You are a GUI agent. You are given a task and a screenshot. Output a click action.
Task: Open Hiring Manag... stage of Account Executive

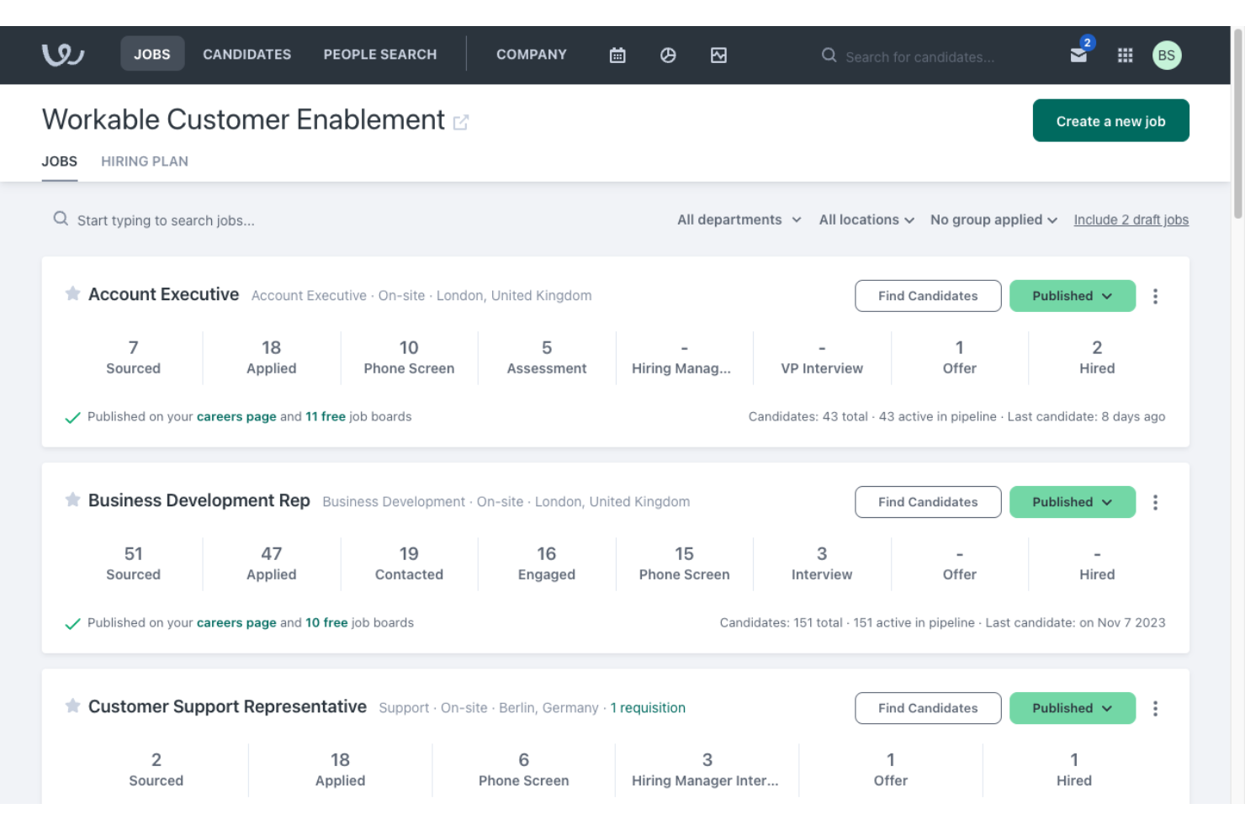pos(684,357)
